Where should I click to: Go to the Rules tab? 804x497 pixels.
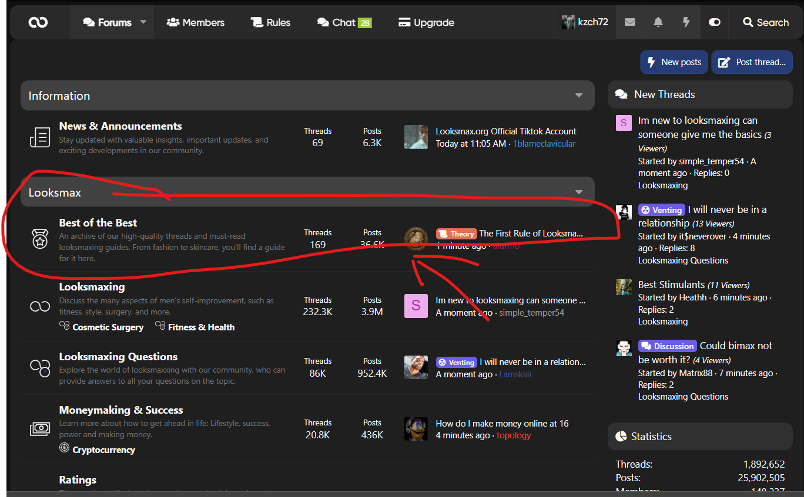click(271, 22)
